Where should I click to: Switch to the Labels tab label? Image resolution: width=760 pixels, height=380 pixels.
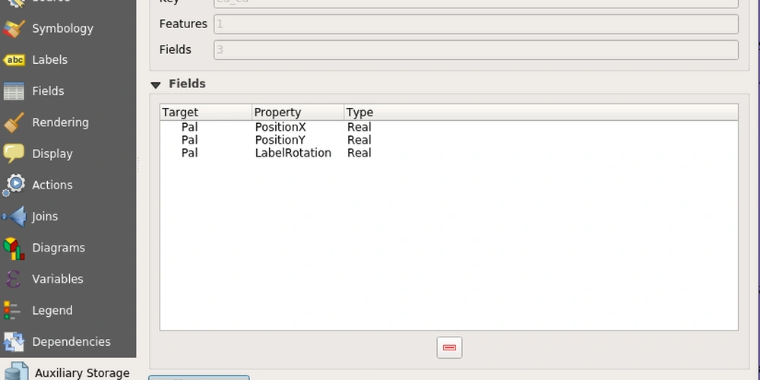(x=50, y=60)
